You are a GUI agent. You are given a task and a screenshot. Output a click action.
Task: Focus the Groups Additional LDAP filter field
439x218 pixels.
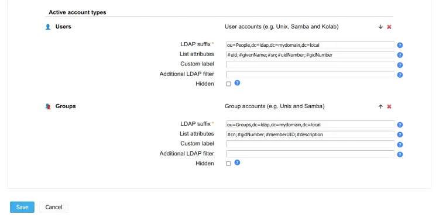tap(310, 154)
